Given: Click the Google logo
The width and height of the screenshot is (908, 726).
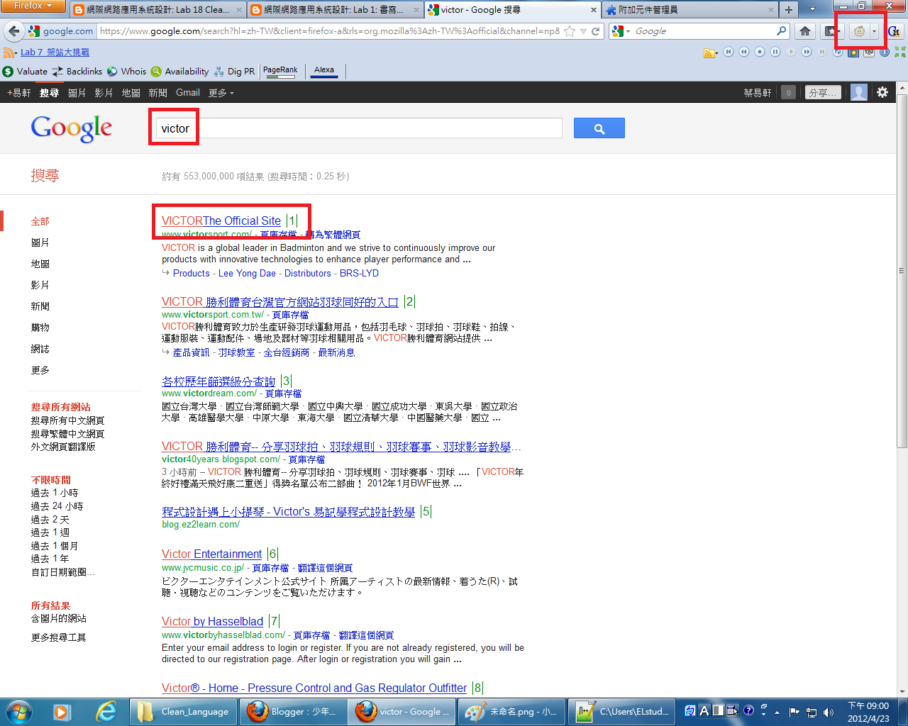Looking at the screenshot, I should pos(71,128).
